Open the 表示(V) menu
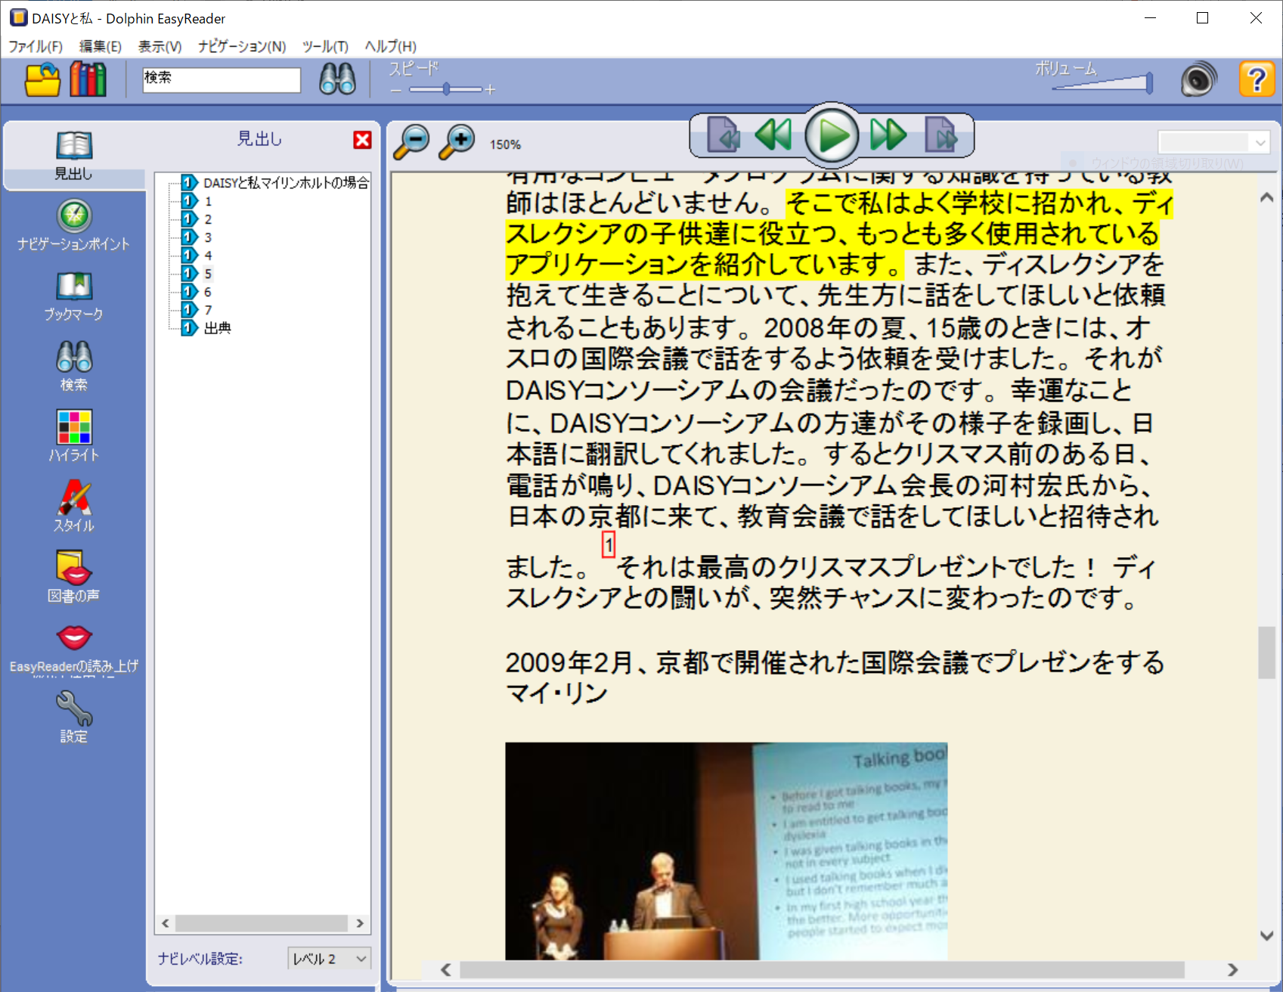This screenshot has width=1283, height=992. 160,46
